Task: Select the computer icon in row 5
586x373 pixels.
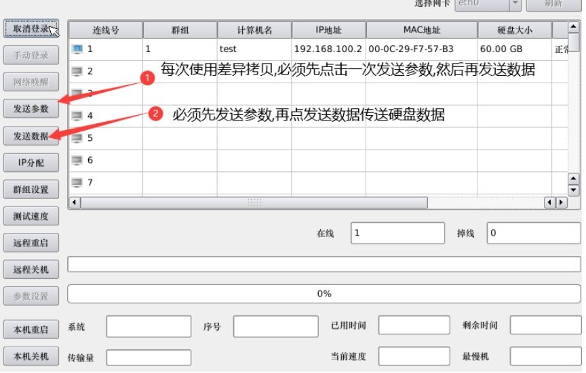Action: click(x=77, y=138)
